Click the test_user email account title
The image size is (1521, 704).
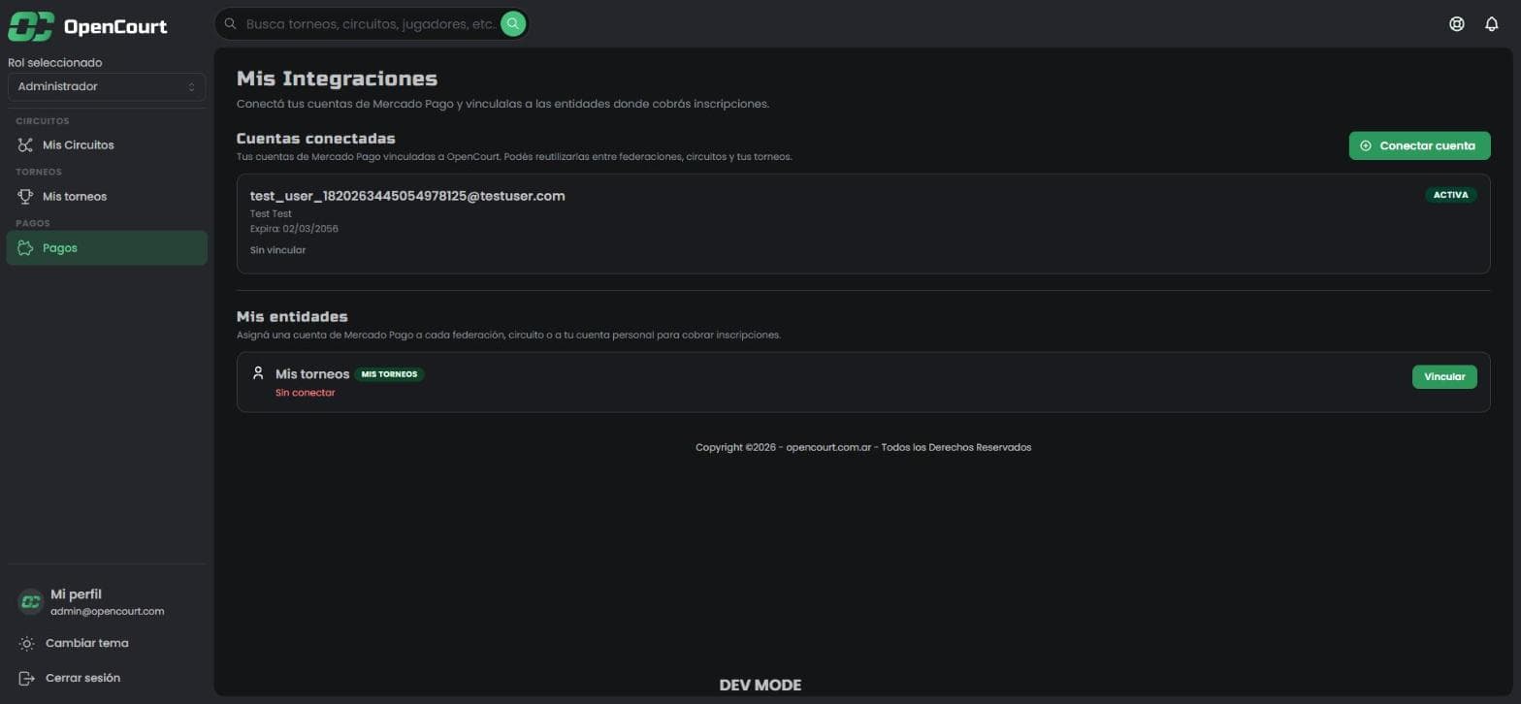[x=407, y=196]
